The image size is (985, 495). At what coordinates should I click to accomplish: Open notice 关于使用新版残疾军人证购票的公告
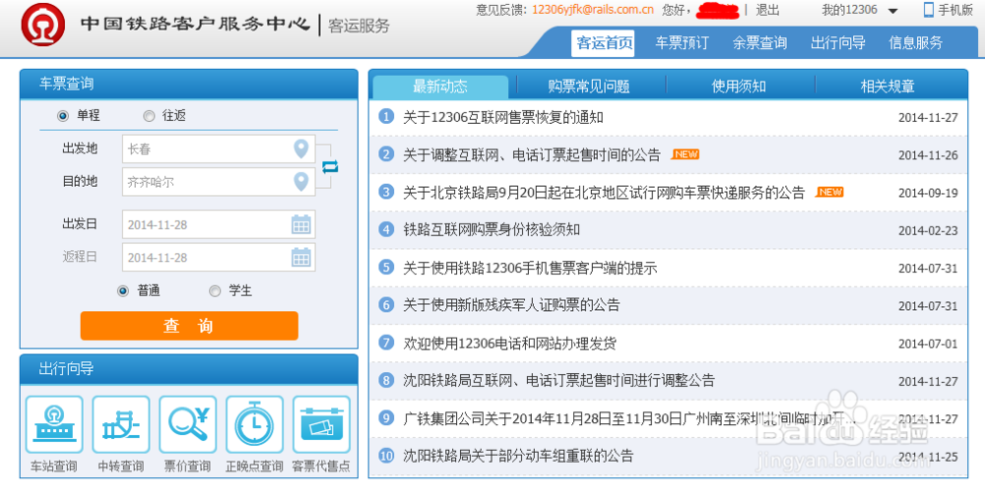[511, 305]
